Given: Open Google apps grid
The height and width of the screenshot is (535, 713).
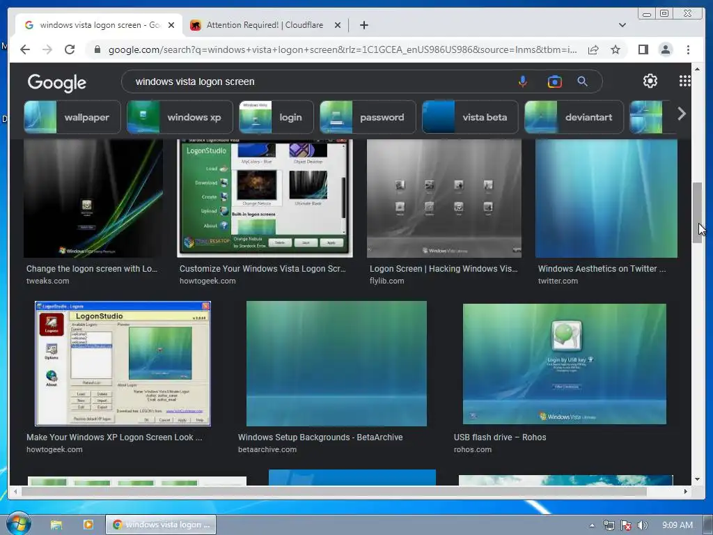Looking at the screenshot, I should coord(685,81).
